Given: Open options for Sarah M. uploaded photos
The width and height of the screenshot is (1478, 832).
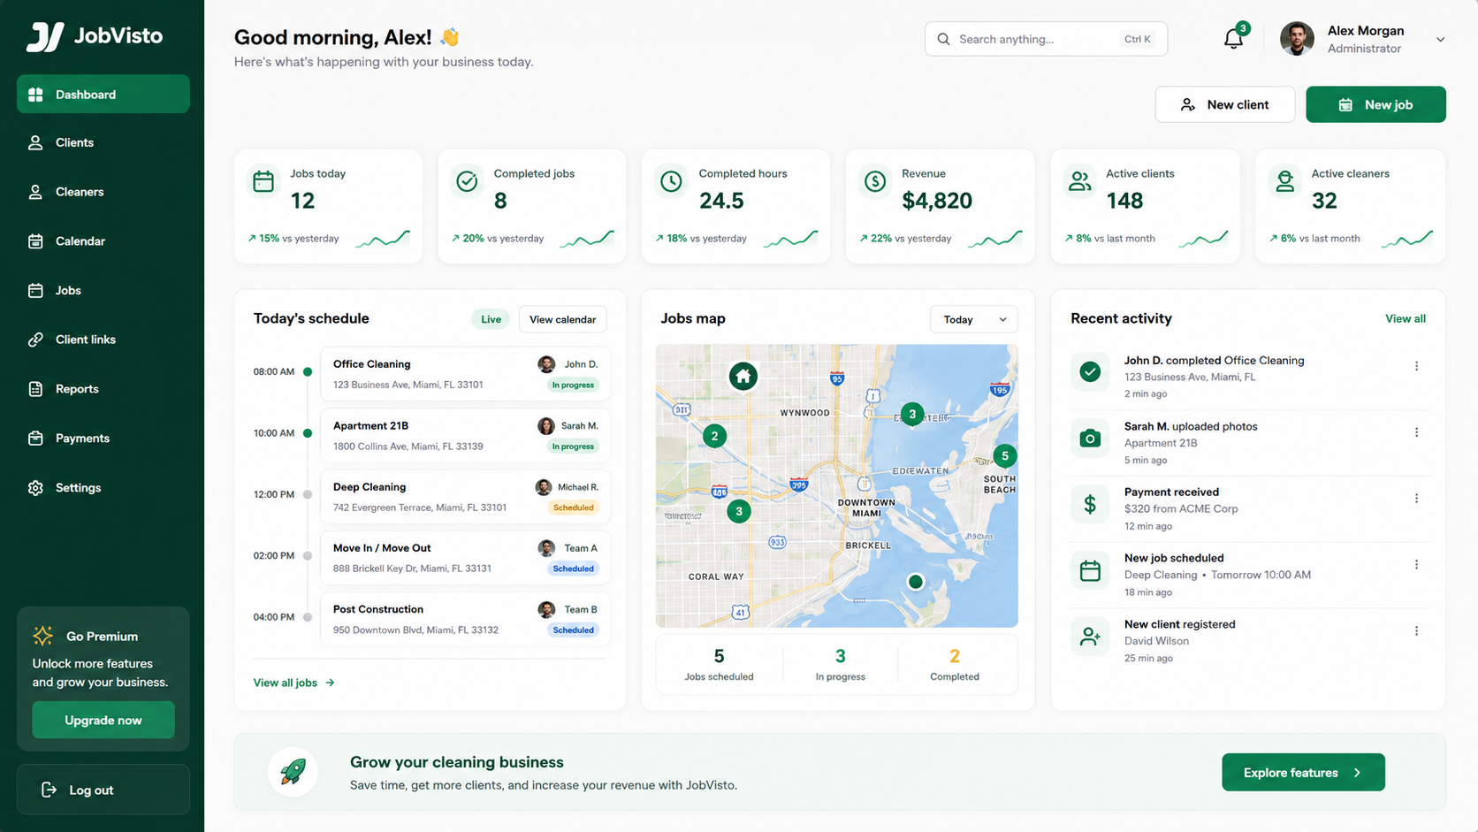Looking at the screenshot, I should [x=1416, y=432].
